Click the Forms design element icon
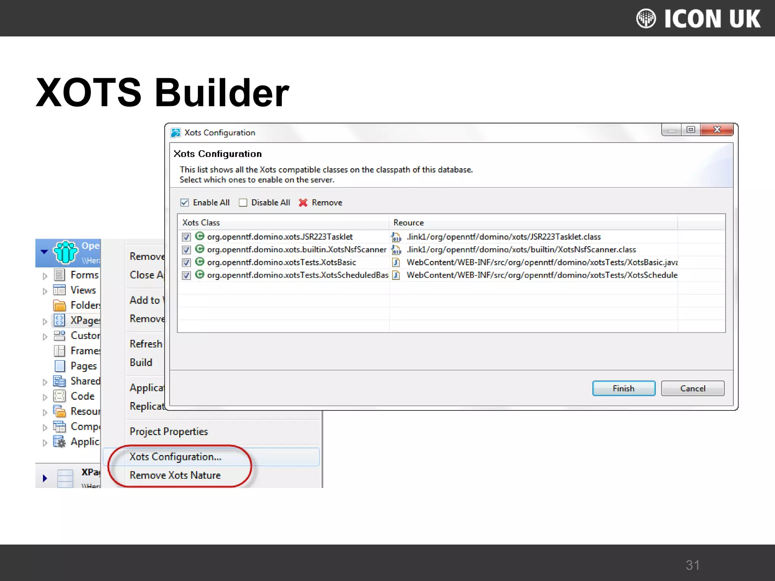The width and height of the screenshot is (775, 581). (59, 275)
